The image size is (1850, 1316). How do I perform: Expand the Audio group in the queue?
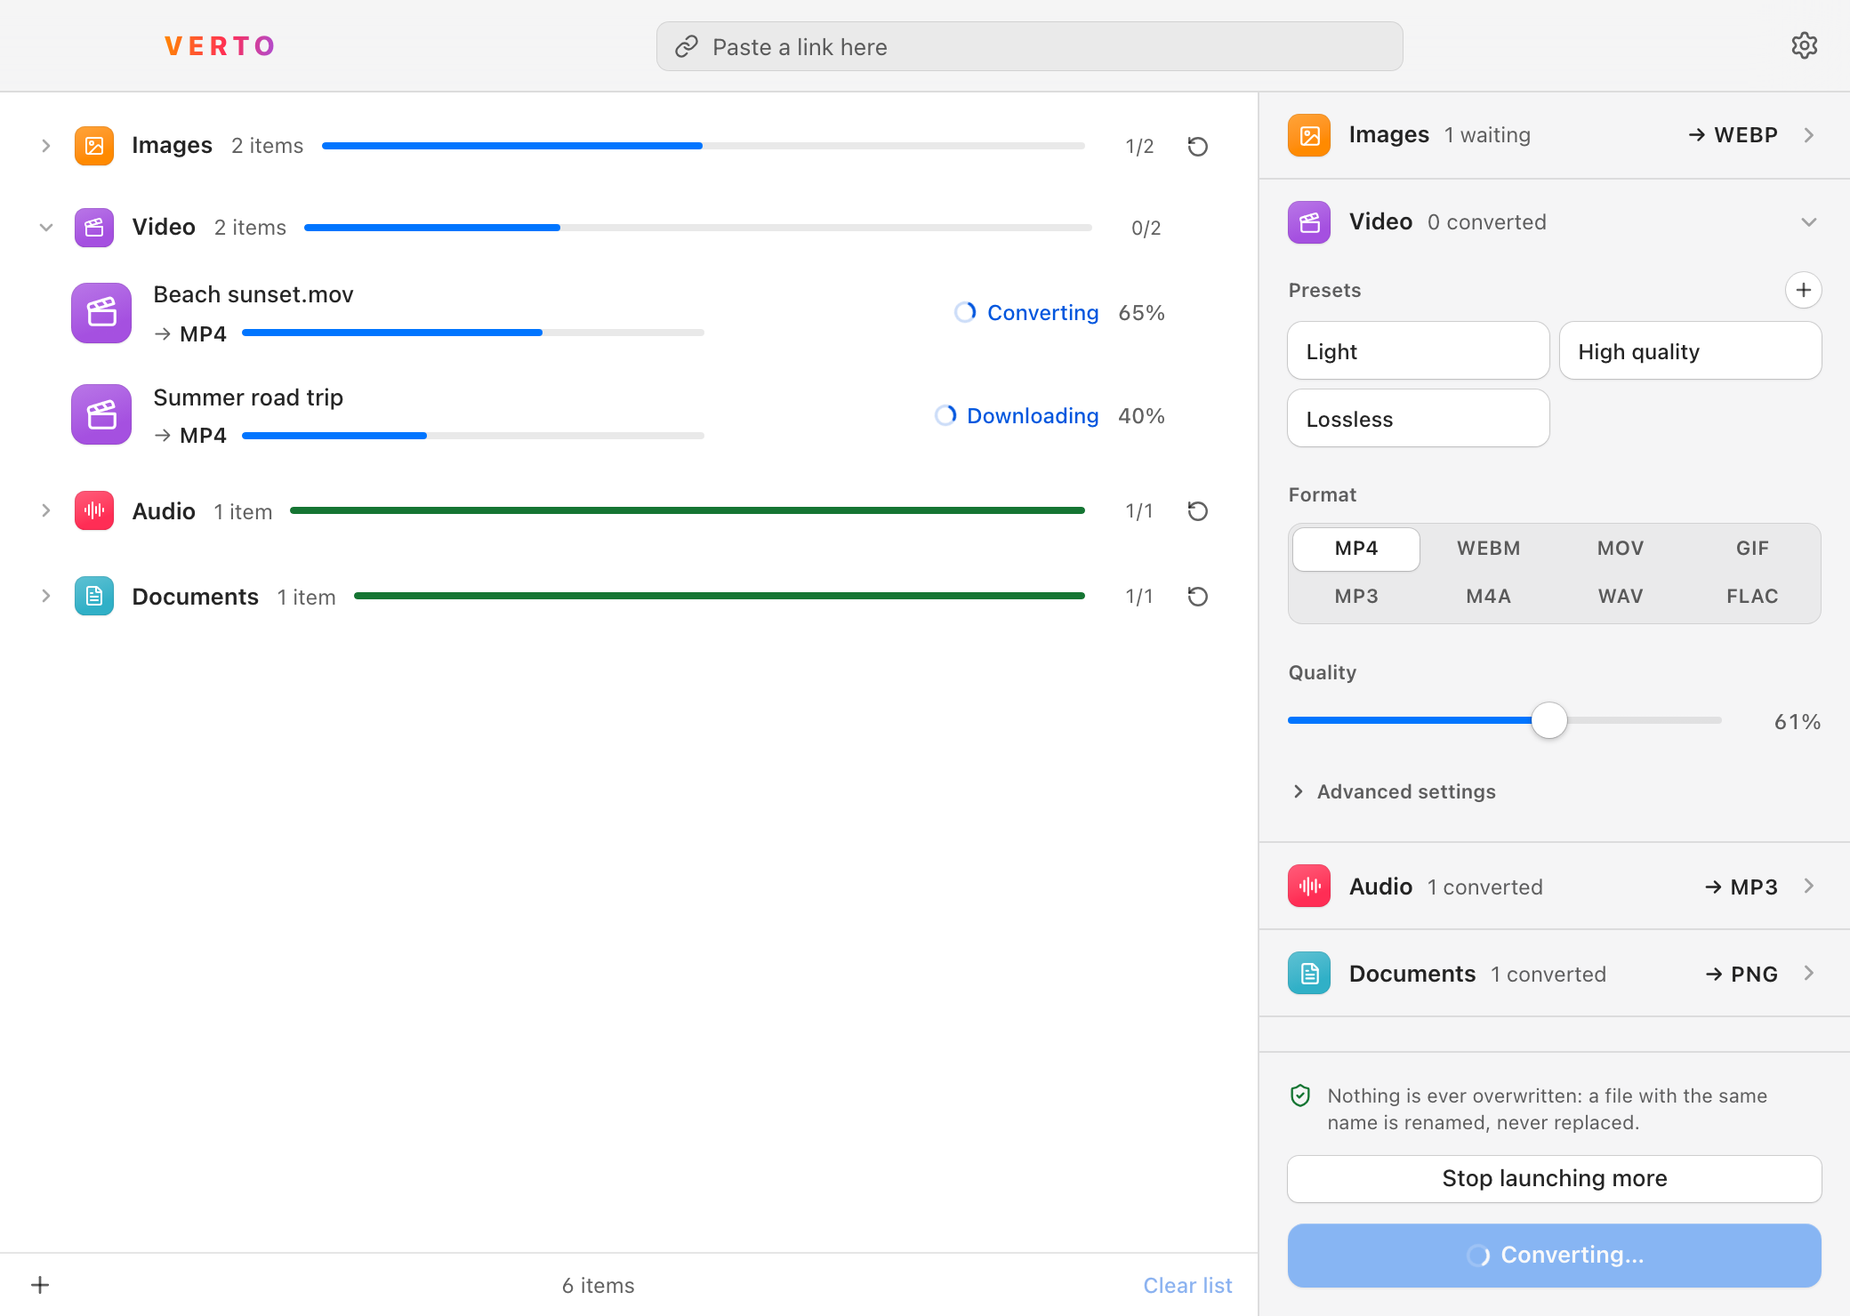coord(45,510)
